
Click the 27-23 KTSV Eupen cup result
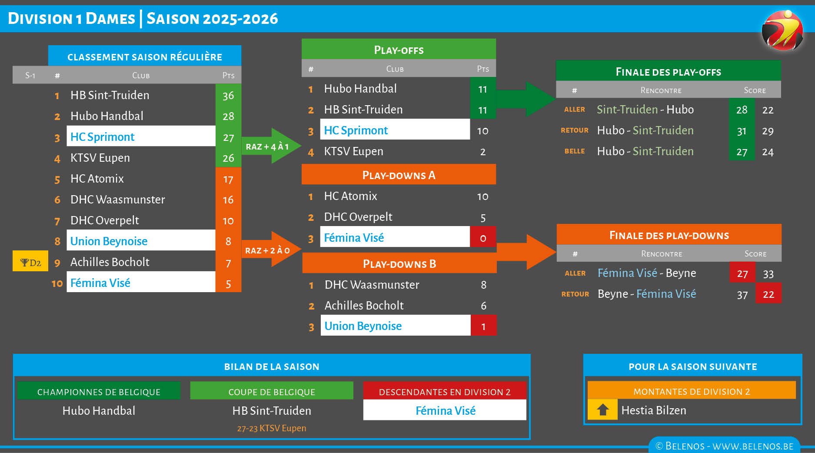(x=272, y=428)
